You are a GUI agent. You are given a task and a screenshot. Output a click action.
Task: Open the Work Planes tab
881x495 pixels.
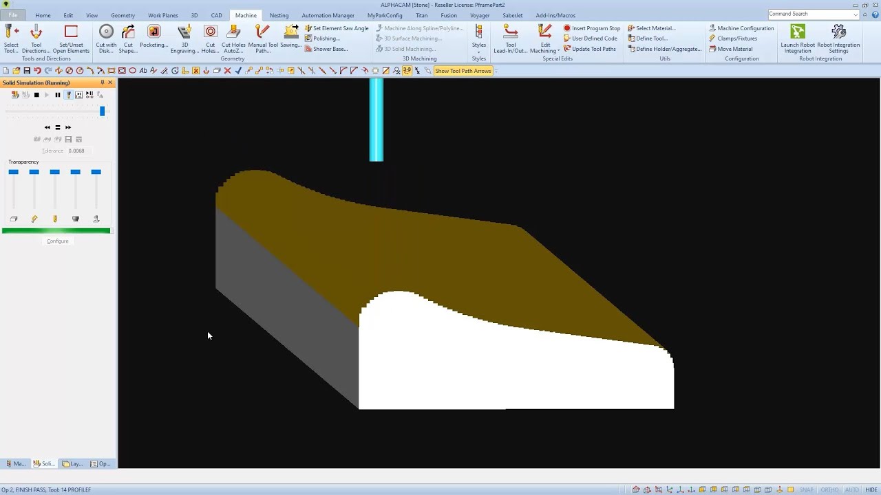(162, 15)
